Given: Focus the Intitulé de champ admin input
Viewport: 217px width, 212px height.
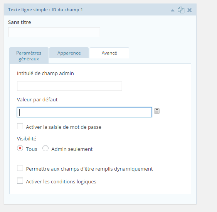Looking at the screenshot, I should (x=69, y=86).
